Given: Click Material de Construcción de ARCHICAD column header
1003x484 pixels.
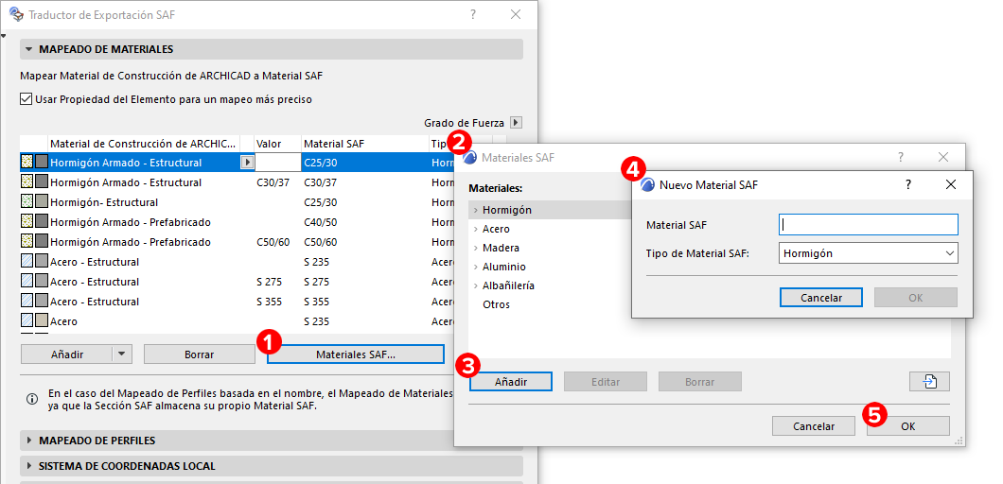Looking at the screenshot, I should pyautogui.click(x=144, y=144).
